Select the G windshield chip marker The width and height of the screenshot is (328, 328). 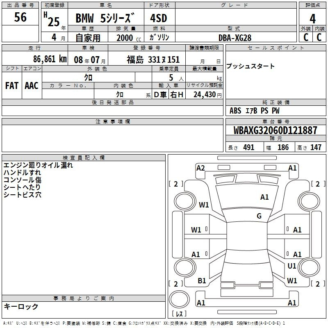coord(259,216)
